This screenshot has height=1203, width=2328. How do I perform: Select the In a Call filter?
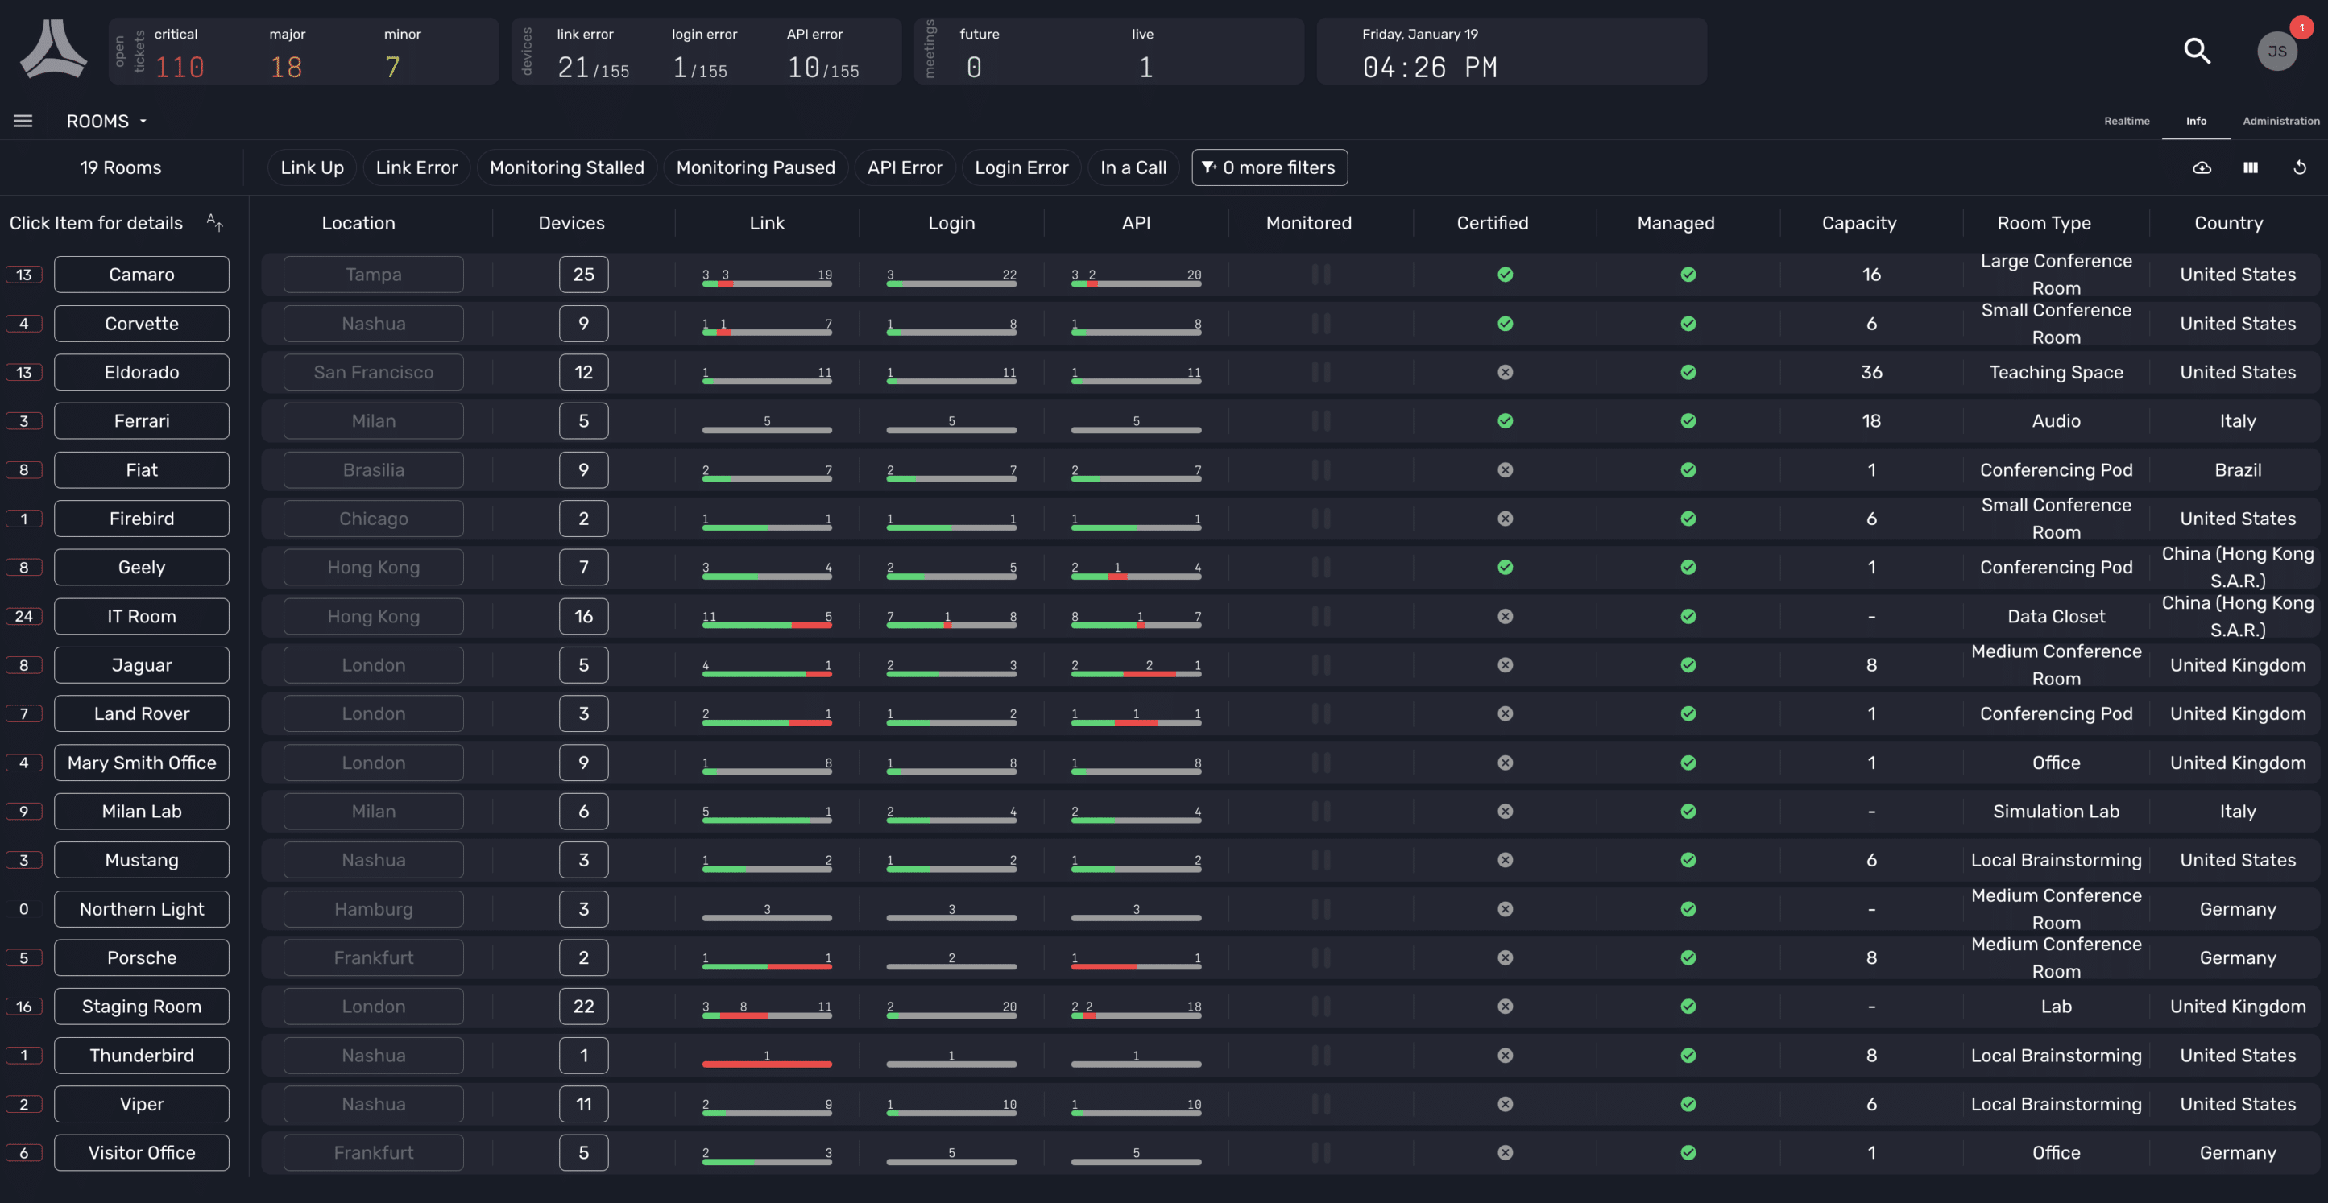1133,167
